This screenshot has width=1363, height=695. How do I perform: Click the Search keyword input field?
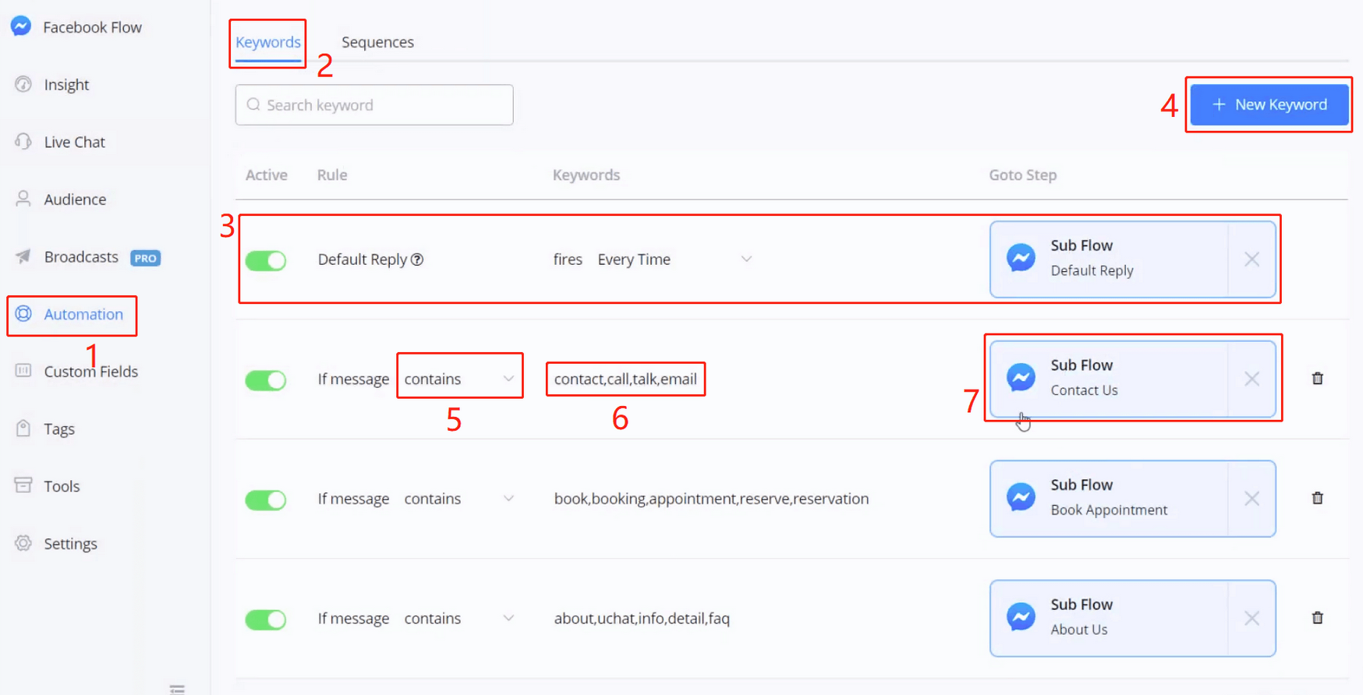tap(374, 105)
